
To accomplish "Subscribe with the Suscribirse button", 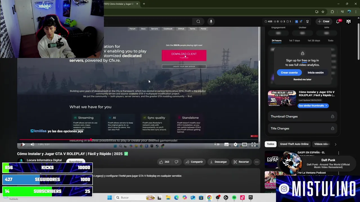I will click(x=76, y=162).
